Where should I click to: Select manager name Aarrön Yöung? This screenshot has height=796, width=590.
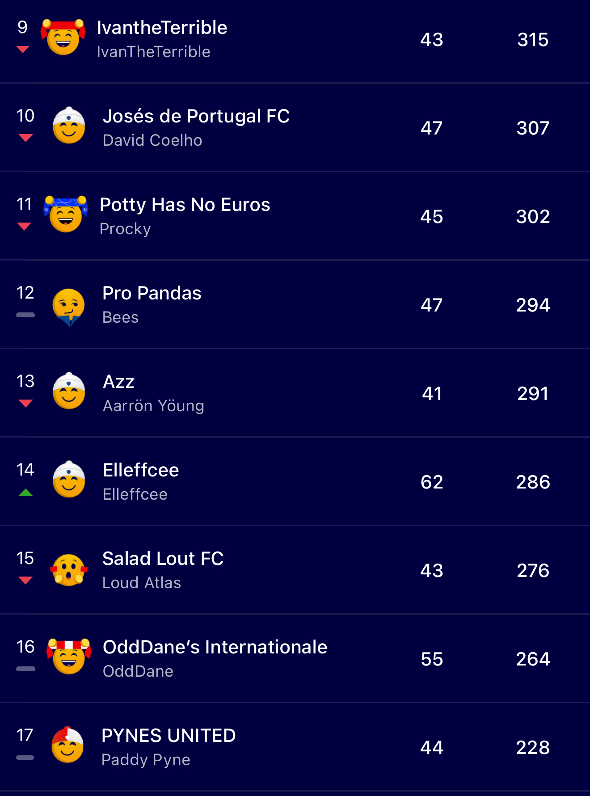(x=153, y=406)
